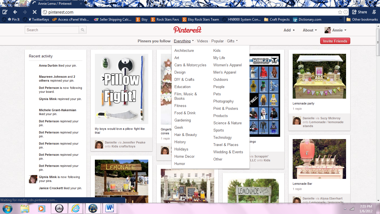This screenshot has height=214, width=380.
Task: Click the Share icon in the browser toolbar
Action: click(359, 12)
